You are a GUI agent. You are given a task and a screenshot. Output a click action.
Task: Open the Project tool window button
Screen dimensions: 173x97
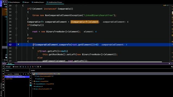click(x=1, y=3)
